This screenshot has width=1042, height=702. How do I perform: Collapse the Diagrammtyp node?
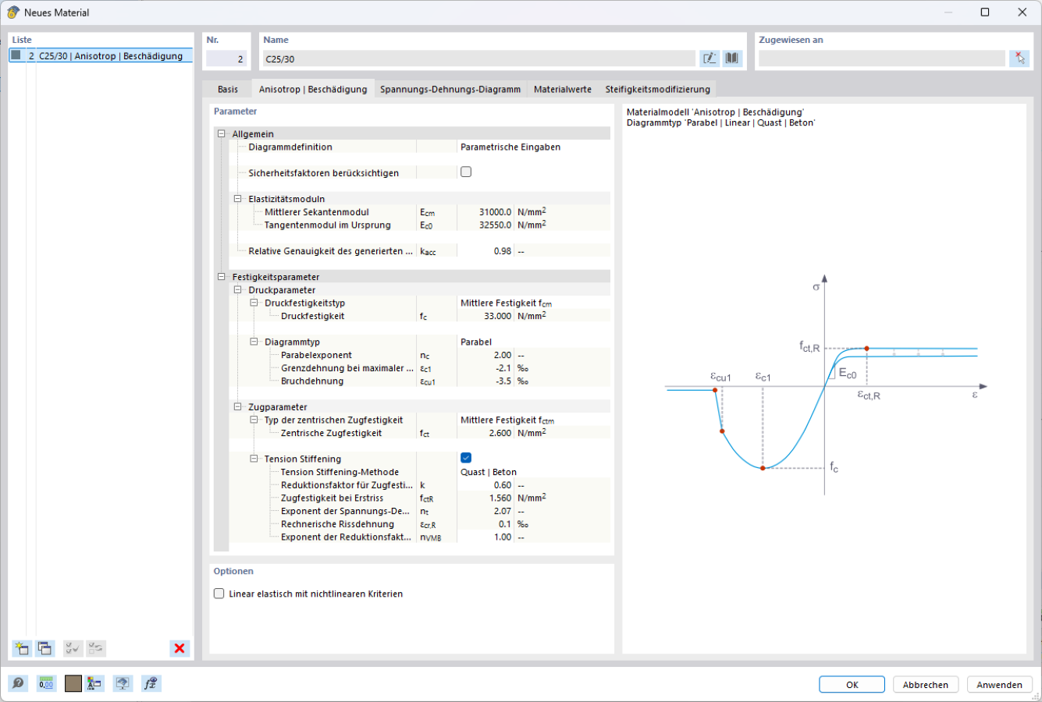click(x=254, y=342)
